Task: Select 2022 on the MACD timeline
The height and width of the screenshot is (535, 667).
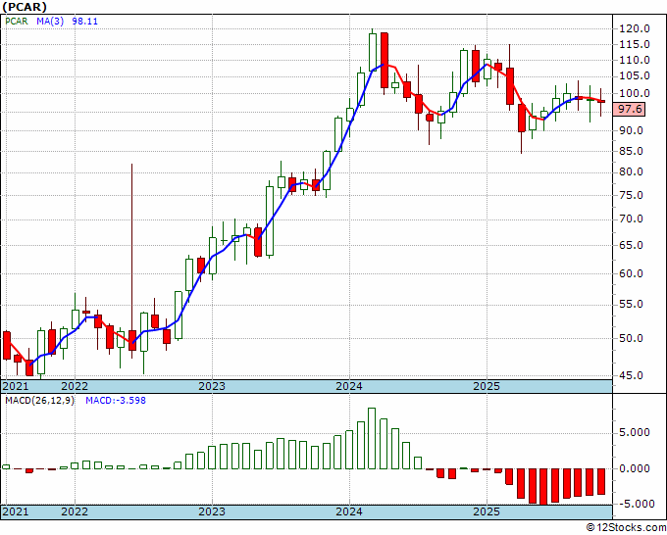Action: 75,511
